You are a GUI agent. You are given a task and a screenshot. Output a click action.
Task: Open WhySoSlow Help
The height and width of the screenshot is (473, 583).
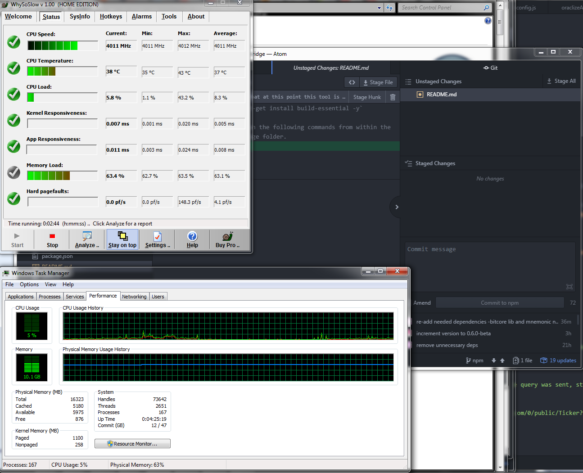coord(192,239)
